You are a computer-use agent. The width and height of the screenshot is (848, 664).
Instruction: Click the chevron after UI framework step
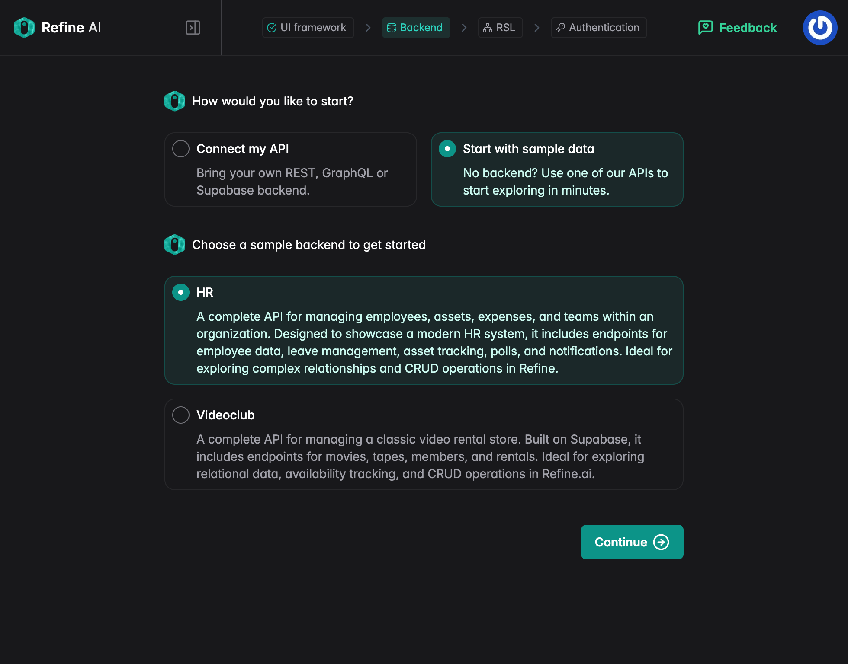(x=368, y=27)
